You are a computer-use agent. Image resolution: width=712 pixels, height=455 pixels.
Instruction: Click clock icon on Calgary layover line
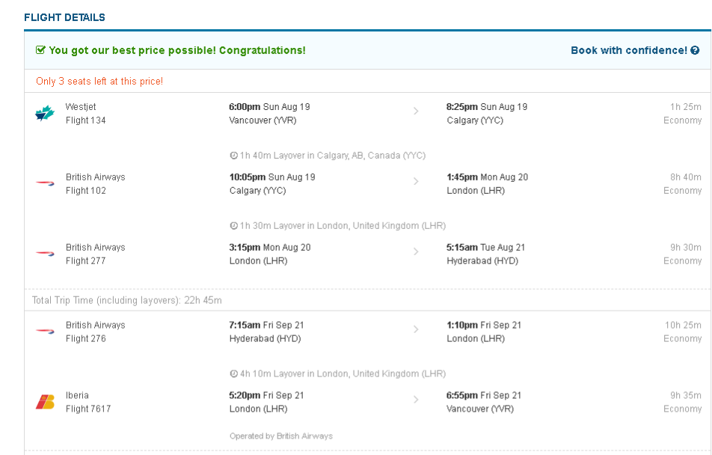click(x=233, y=156)
